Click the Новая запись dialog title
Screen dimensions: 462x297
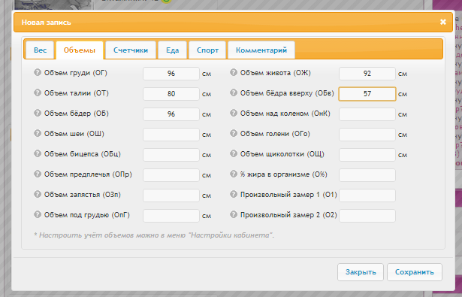(47, 23)
